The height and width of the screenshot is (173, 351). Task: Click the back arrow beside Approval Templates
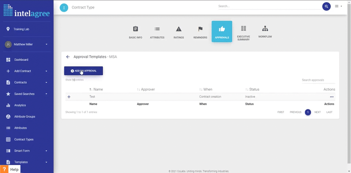coord(68,57)
